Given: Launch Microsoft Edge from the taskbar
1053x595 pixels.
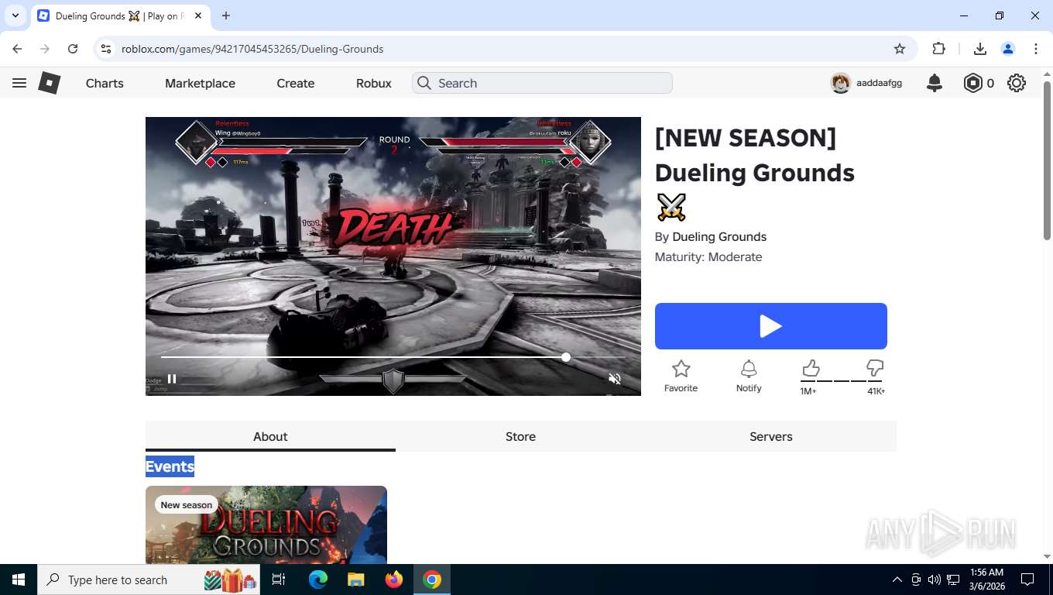Looking at the screenshot, I should coord(317,580).
